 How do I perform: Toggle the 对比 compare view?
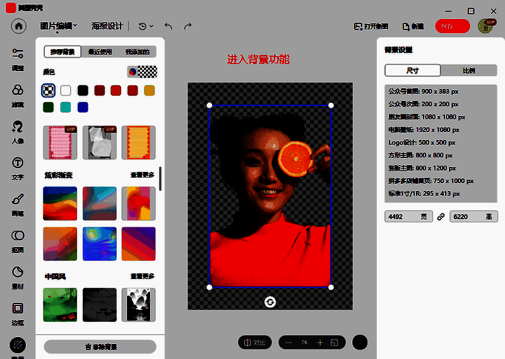click(255, 343)
